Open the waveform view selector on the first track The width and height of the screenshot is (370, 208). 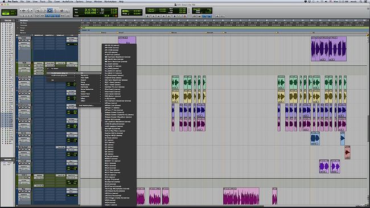point(24,43)
